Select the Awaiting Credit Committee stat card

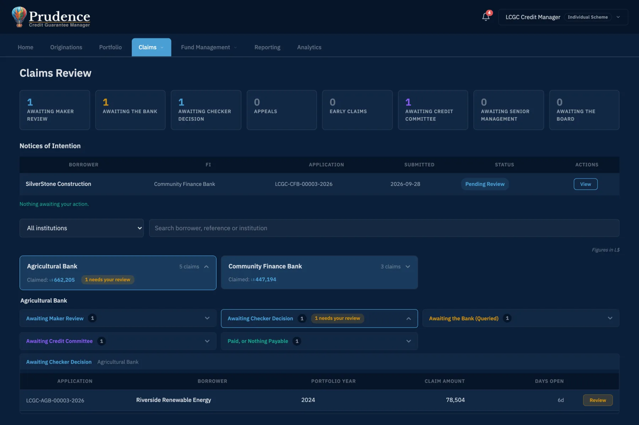point(433,110)
